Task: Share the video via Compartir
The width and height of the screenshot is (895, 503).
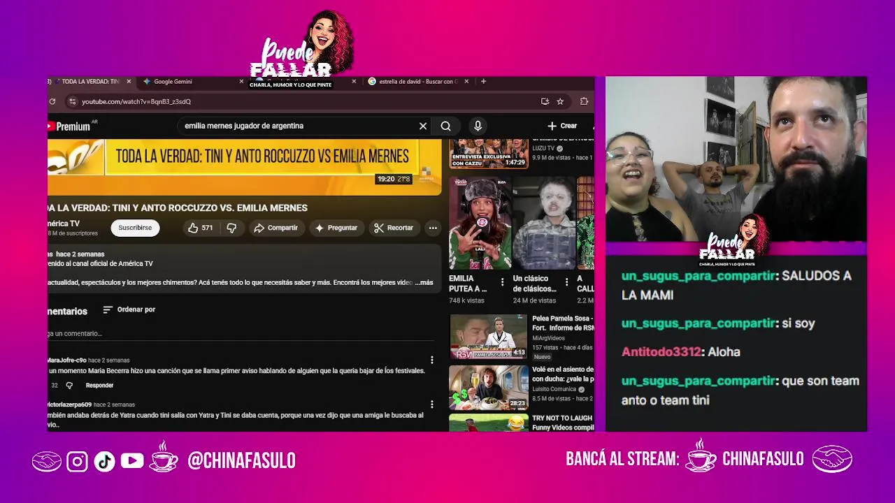Action: click(x=275, y=228)
